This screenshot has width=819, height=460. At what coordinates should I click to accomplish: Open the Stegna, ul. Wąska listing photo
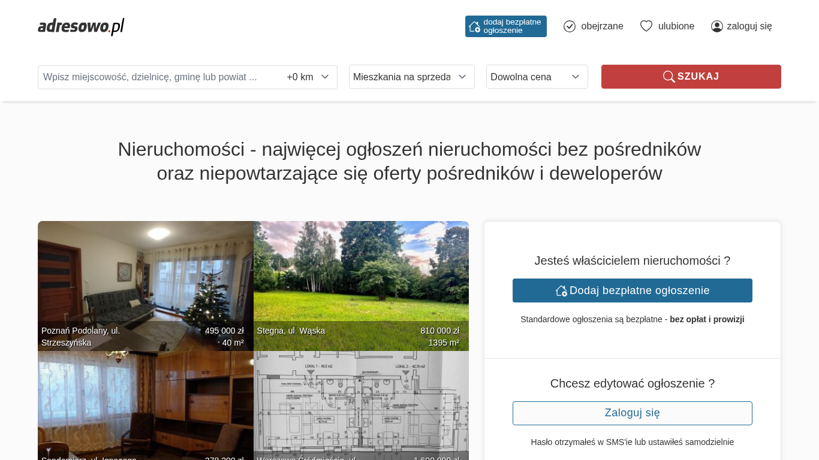[x=361, y=276]
